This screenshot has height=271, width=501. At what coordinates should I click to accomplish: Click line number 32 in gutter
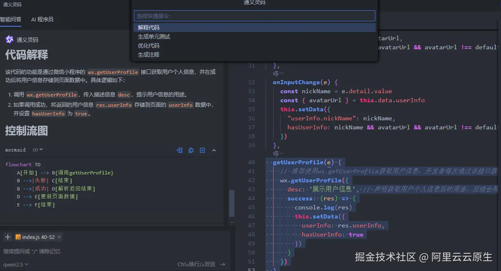tap(251, 82)
